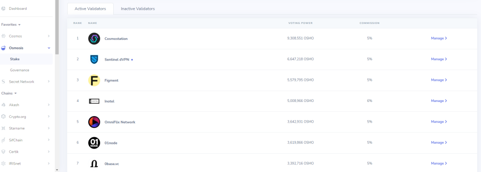This screenshot has height=172, width=481.
Task: Click the Cosmos chain icon
Action: pyautogui.click(x=3, y=36)
